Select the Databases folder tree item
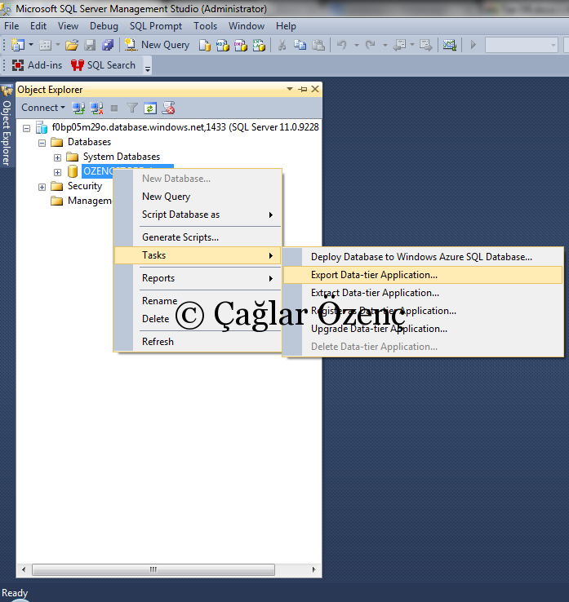 point(89,142)
